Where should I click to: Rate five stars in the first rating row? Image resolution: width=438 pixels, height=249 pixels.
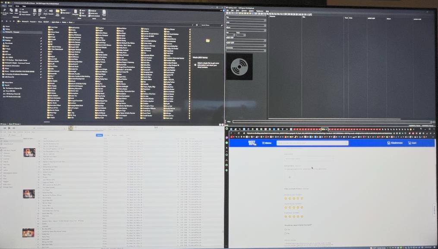[302, 198]
